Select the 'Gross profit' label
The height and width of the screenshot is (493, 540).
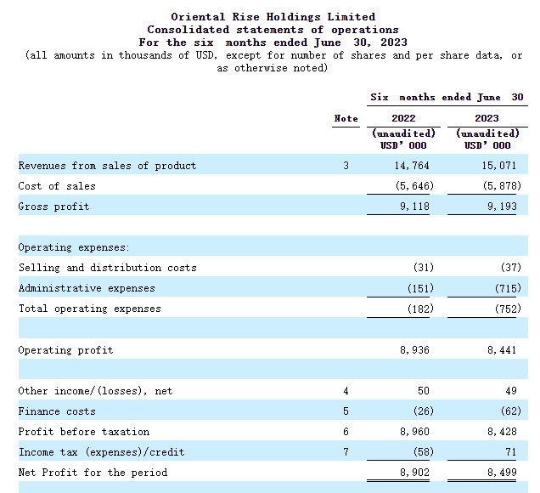click(x=53, y=207)
